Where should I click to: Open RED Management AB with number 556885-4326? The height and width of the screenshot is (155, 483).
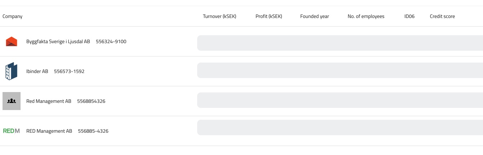(49, 131)
